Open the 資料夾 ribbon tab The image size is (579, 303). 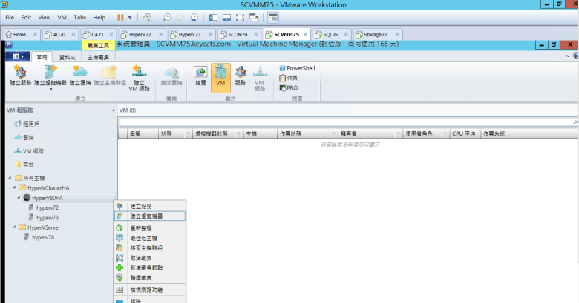pyautogui.click(x=66, y=56)
